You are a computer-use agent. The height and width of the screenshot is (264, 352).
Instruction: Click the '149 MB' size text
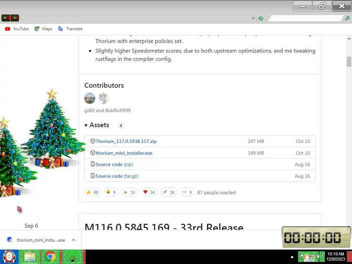pyautogui.click(x=256, y=153)
